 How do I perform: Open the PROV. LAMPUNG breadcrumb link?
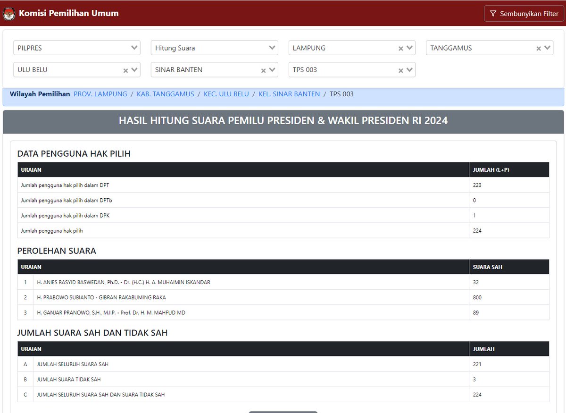click(x=100, y=94)
